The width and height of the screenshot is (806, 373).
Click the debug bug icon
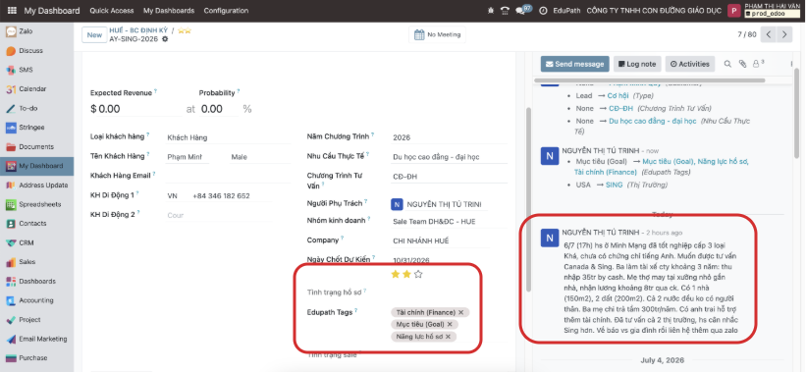click(491, 10)
